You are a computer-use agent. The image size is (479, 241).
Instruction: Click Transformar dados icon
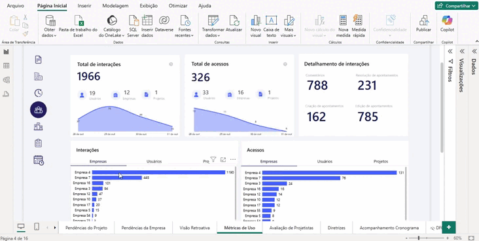[x=213, y=20]
